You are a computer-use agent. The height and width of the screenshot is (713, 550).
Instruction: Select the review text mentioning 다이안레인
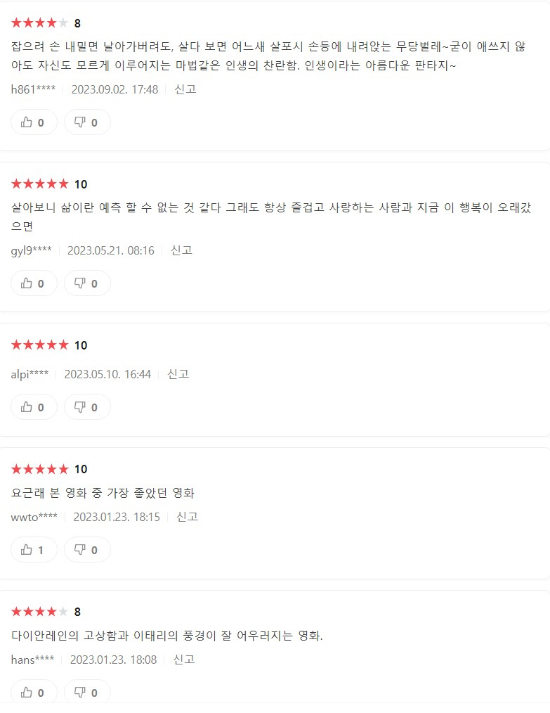[x=166, y=635]
